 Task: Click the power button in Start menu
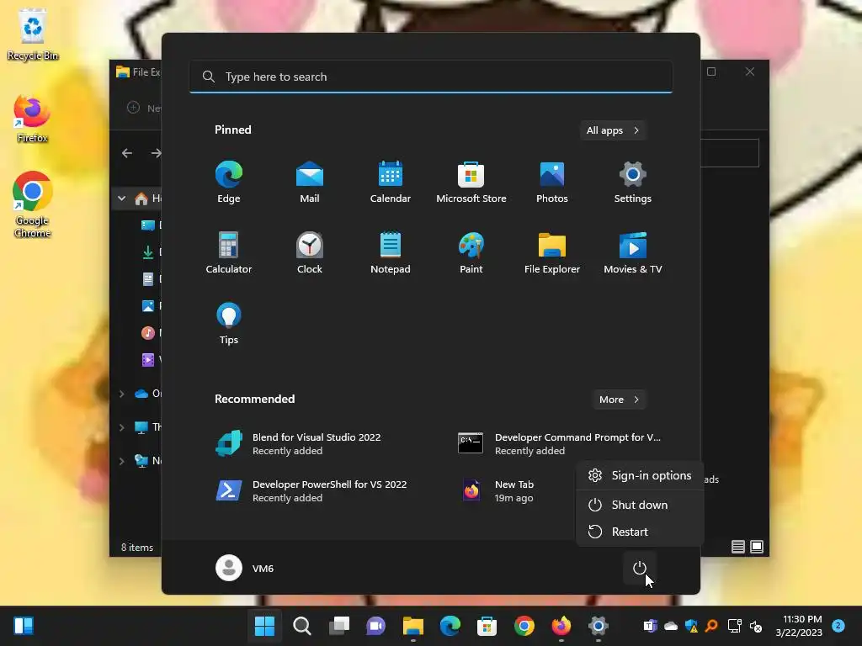640,568
